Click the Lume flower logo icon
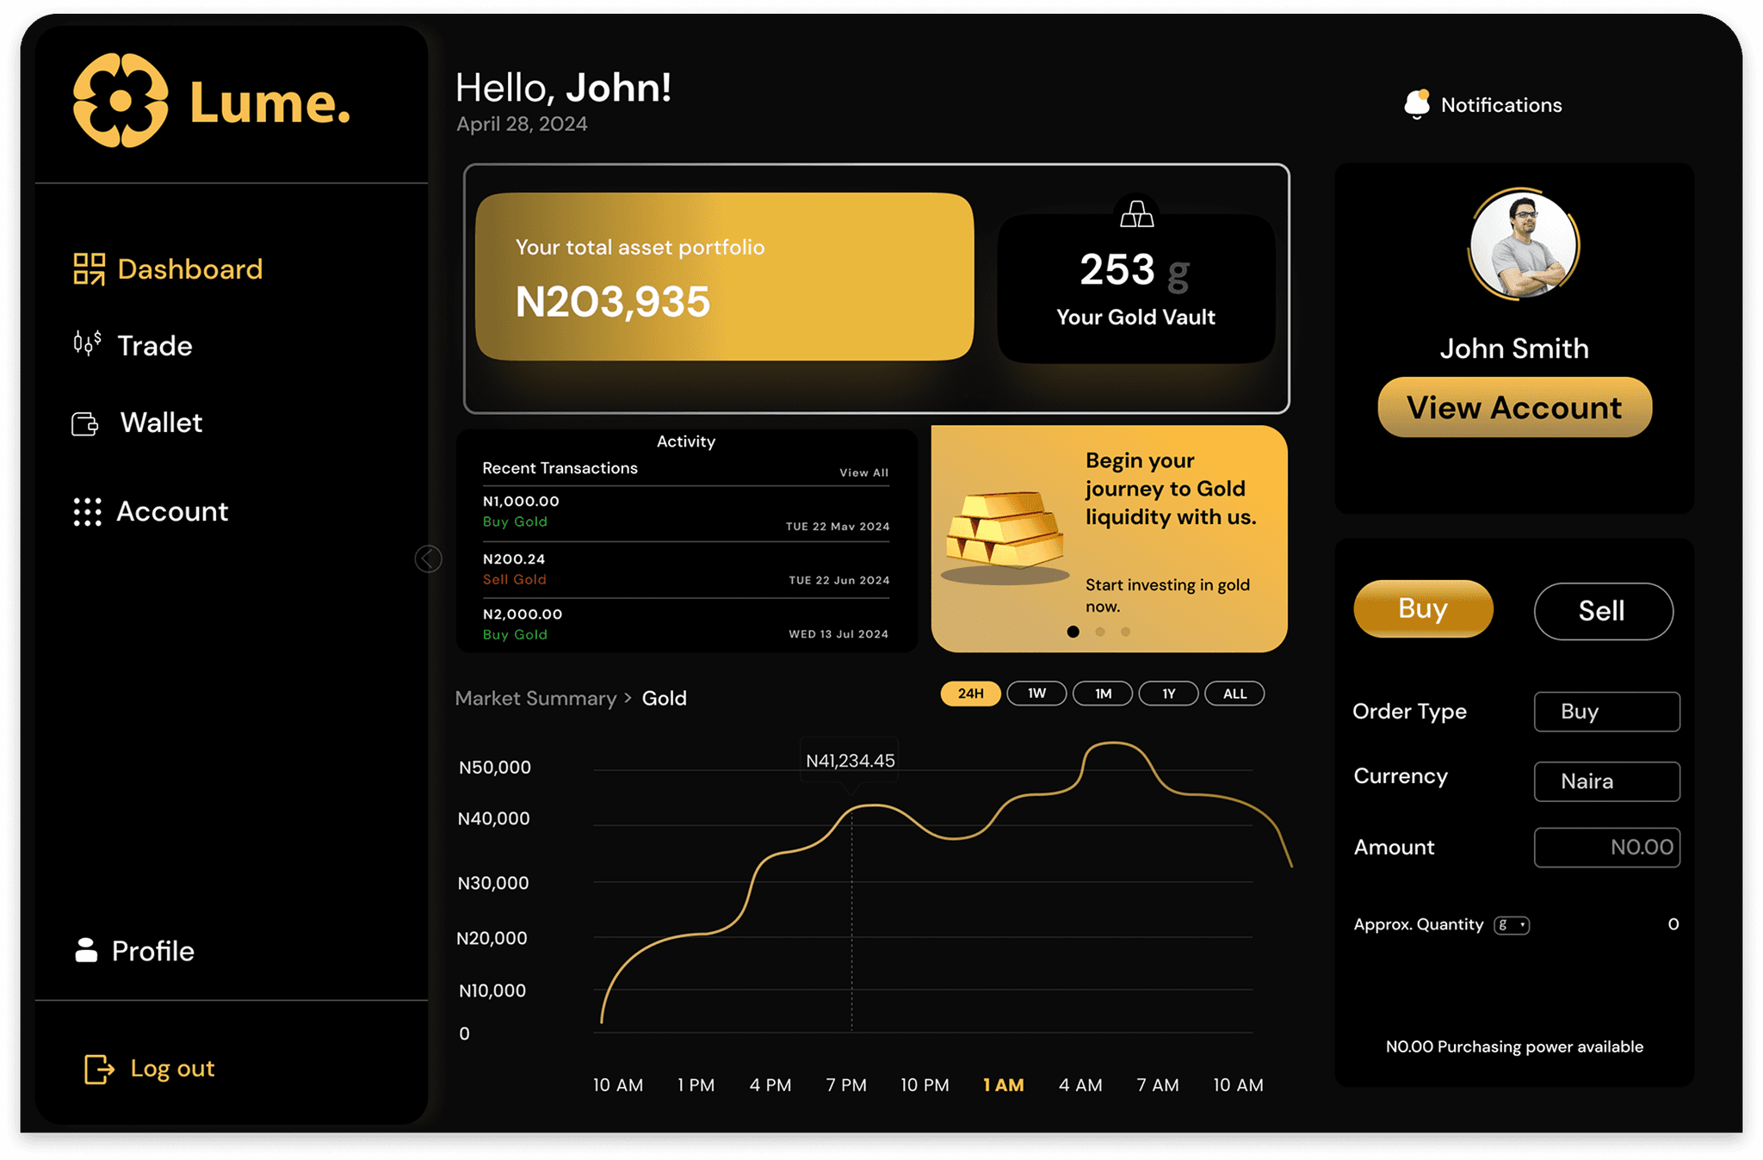Viewport: 1763px width, 1160px height. coord(121,101)
